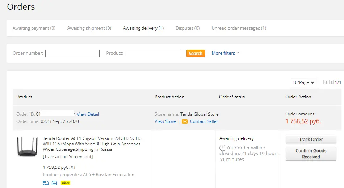This screenshot has height=188, width=344.
Task: Open Unread order messages tab
Action: coord(239,28)
